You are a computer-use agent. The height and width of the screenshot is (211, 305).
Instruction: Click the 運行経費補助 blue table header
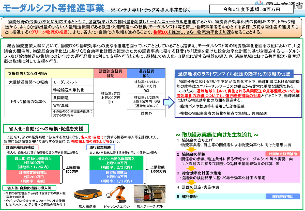click(146, 73)
